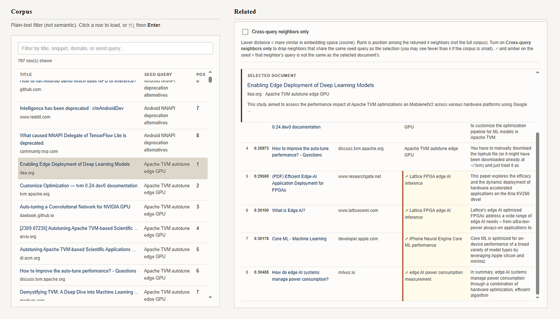This screenshot has height=319, width=560.
Task: Open 'Customize Optimization — tvm 0.24.dev0 documentation' row
Action: (113, 190)
